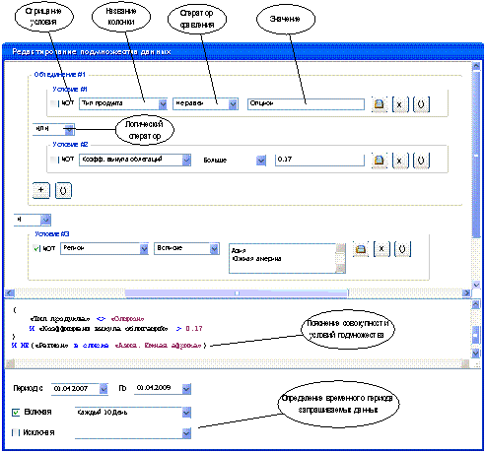This screenshot has width=485, height=452.
Task: Add group brackets on condition #1
Action: 421,104
